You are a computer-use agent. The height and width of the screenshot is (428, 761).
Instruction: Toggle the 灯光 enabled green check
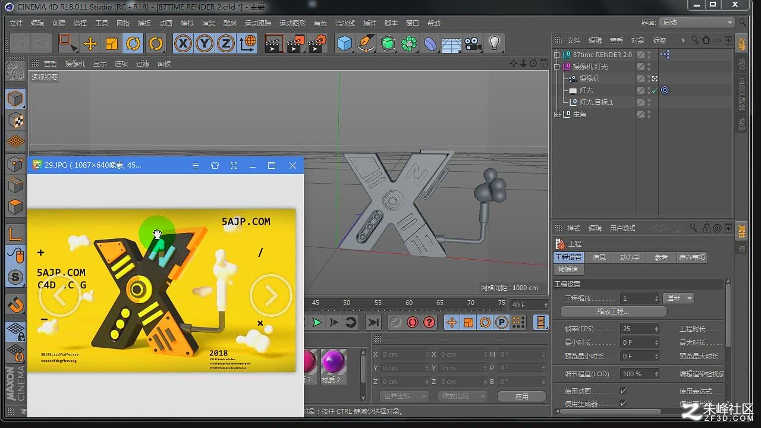click(655, 90)
